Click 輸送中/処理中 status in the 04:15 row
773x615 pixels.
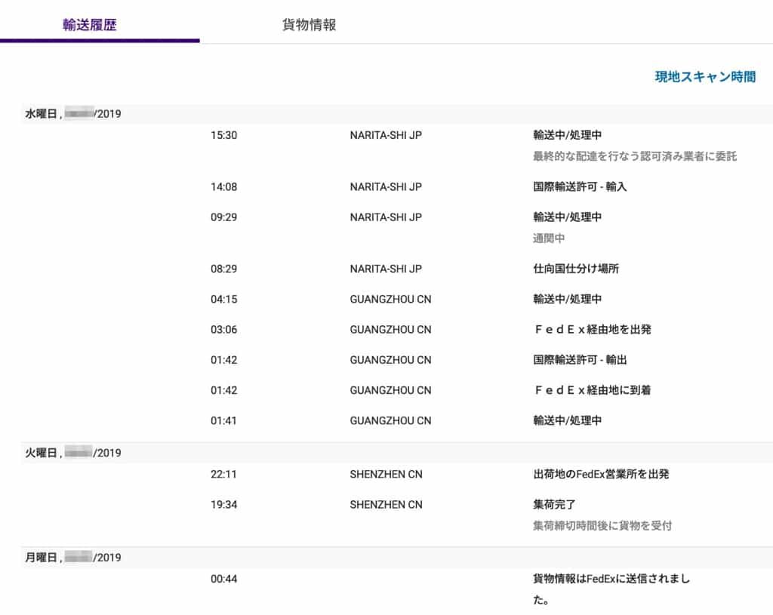point(567,299)
